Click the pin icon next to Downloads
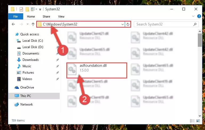Viewport: 205px width, 130px height. coord(57,60)
